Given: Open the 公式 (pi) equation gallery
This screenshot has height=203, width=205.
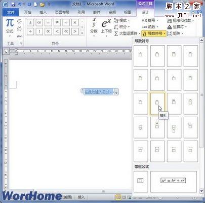Looking at the screenshot, I should [x=10, y=28].
